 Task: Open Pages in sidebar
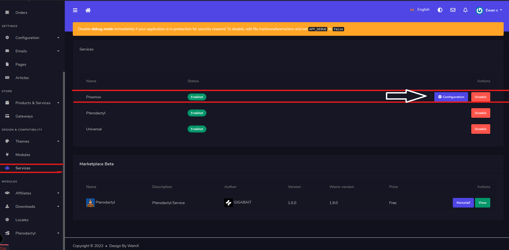21,64
